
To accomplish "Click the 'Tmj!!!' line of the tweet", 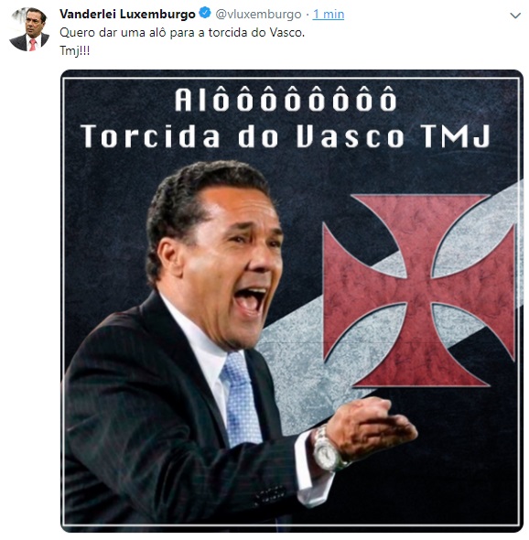I will pos(75,50).
